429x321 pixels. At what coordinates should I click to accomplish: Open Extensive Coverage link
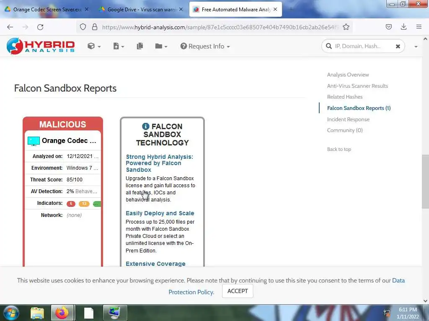pos(155,263)
